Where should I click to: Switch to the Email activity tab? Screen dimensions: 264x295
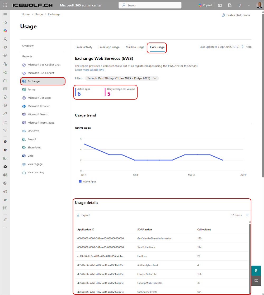(x=84, y=47)
